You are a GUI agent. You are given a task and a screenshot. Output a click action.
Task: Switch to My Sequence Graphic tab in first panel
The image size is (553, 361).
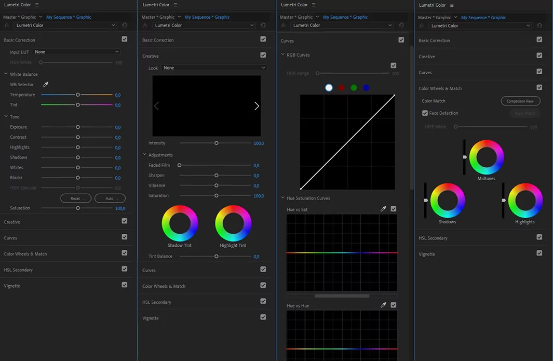[x=69, y=17]
